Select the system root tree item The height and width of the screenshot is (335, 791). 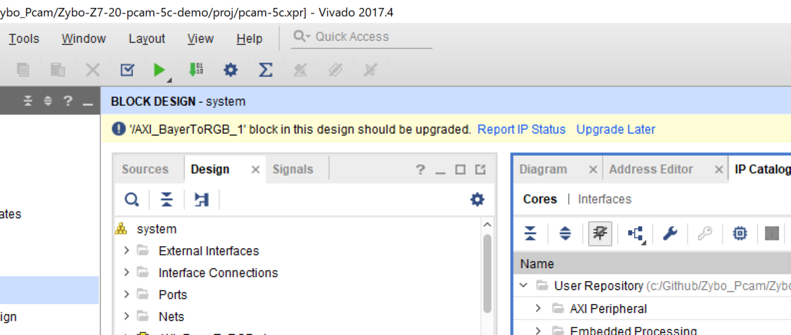click(157, 229)
